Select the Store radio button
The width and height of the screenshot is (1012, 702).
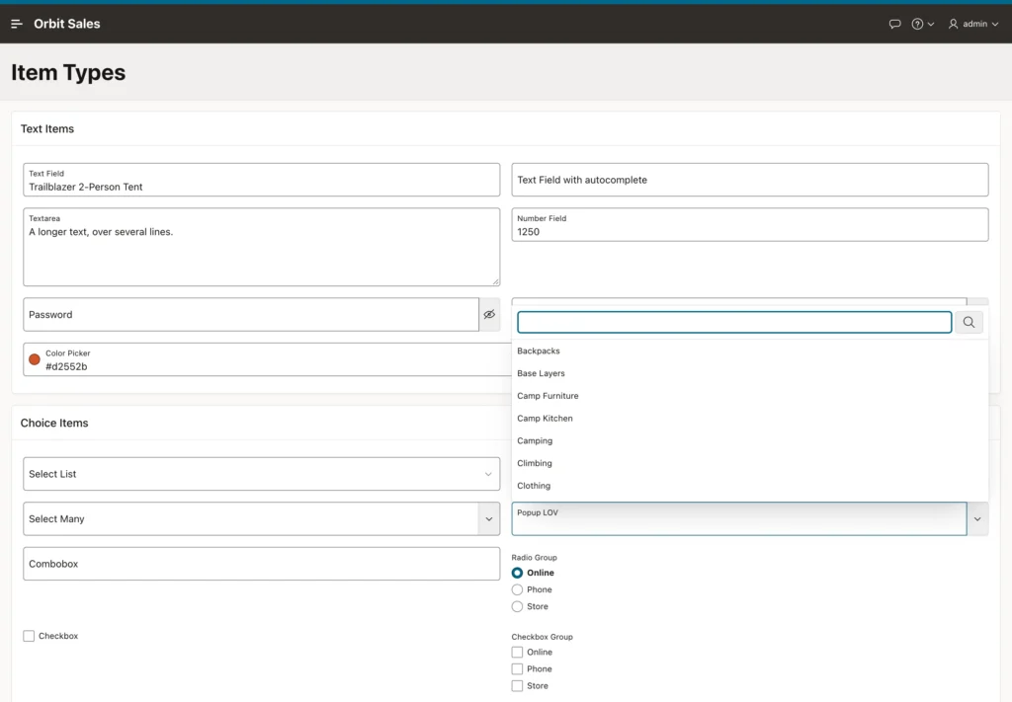[517, 606]
